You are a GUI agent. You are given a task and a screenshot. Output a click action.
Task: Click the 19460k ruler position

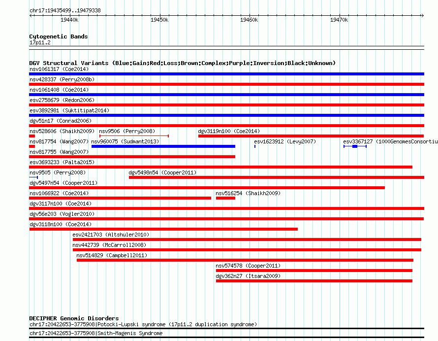[x=249, y=20]
